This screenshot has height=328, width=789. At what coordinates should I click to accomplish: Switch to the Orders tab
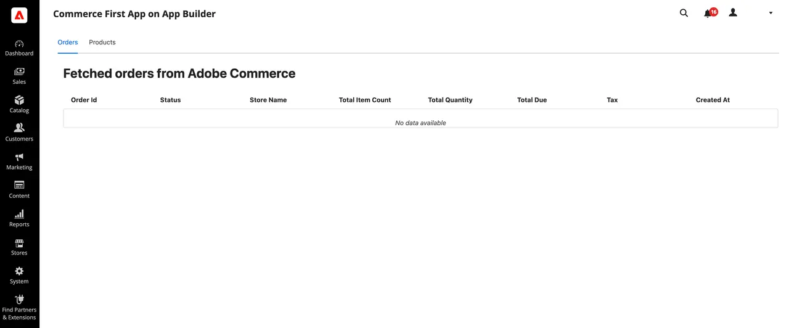[x=68, y=43]
